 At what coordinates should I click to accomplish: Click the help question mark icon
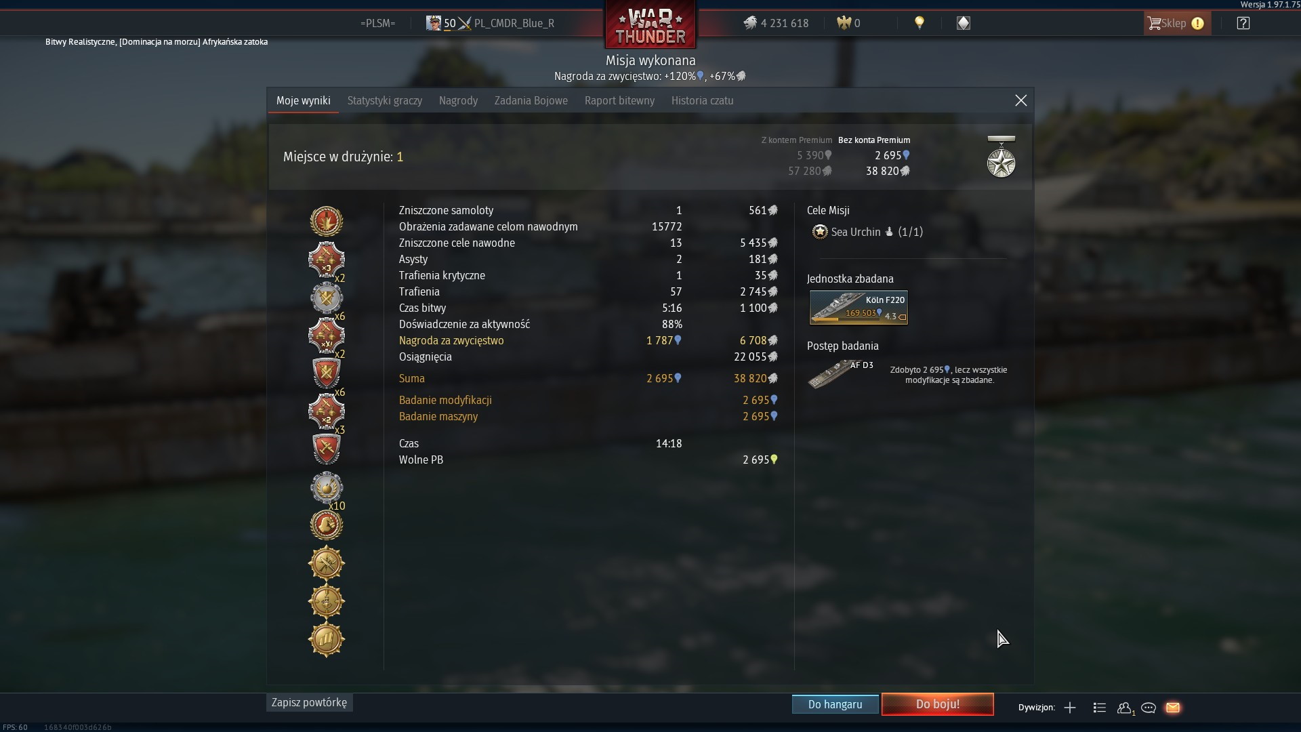coord(1243,23)
